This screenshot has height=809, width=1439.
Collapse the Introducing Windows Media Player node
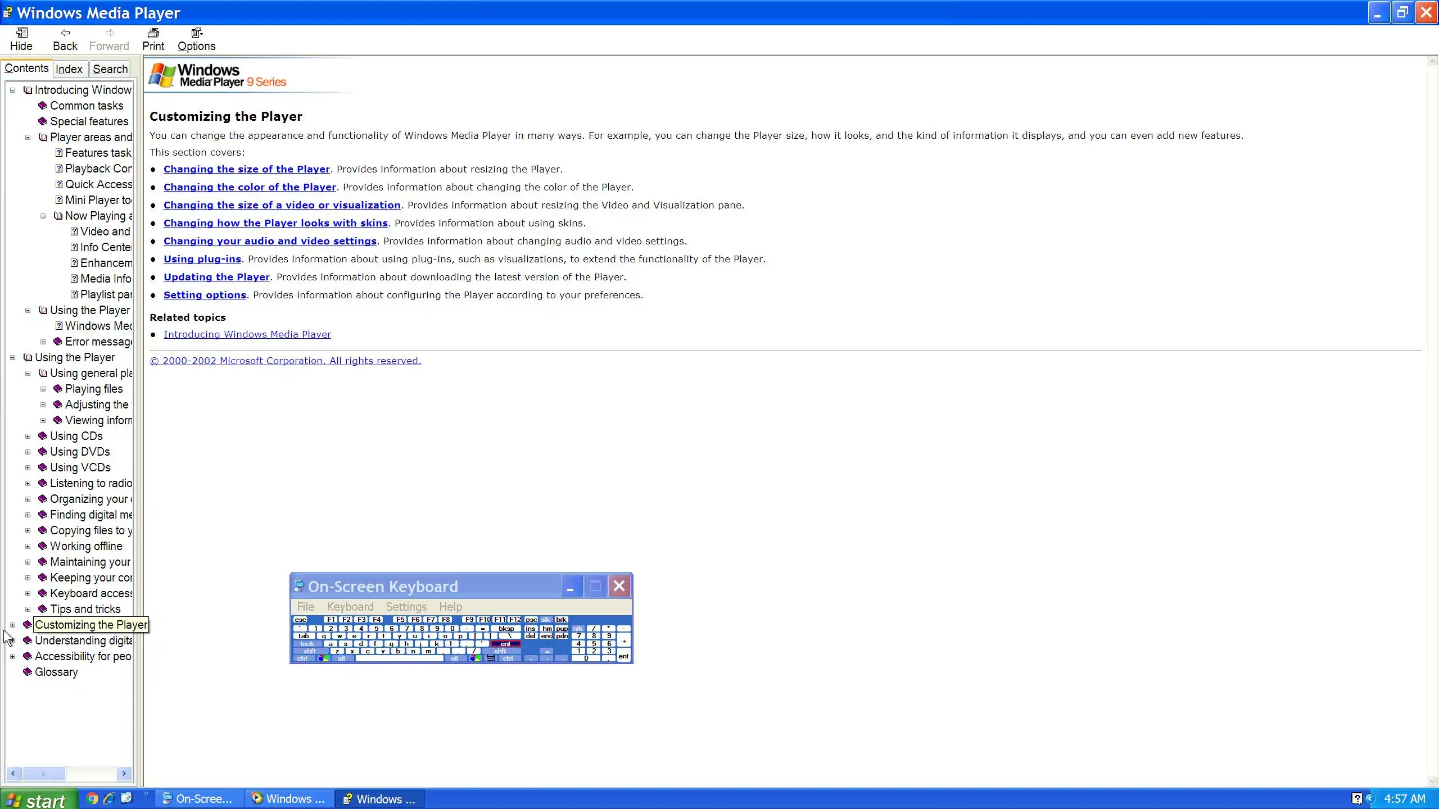pos(12,90)
